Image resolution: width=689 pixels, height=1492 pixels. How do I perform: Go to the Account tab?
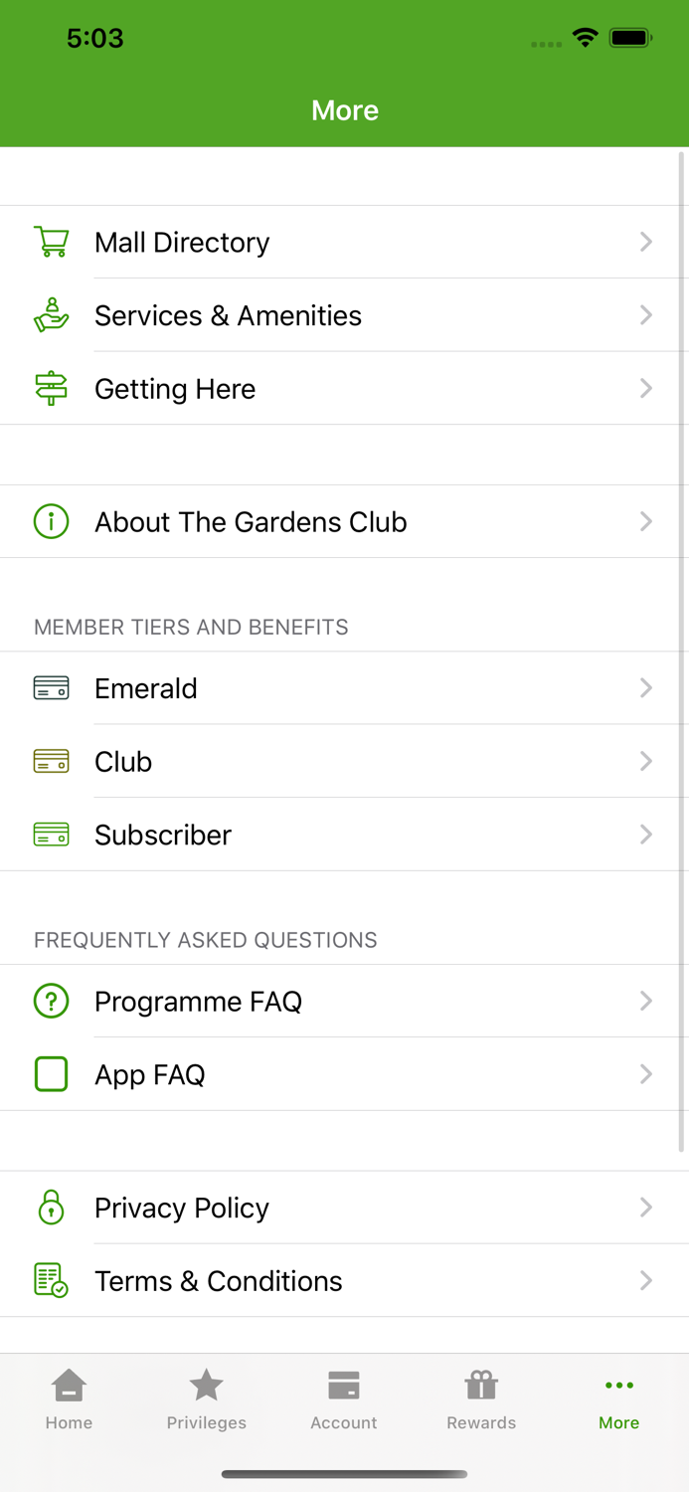tap(344, 1397)
